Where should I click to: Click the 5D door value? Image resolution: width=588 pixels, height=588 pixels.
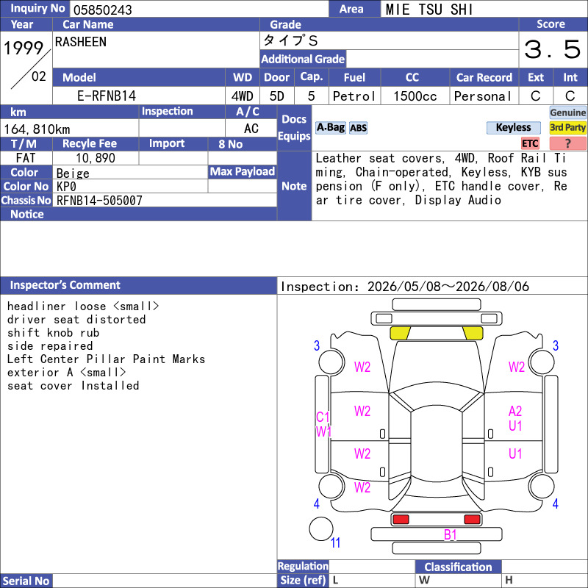(x=277, y=96)
